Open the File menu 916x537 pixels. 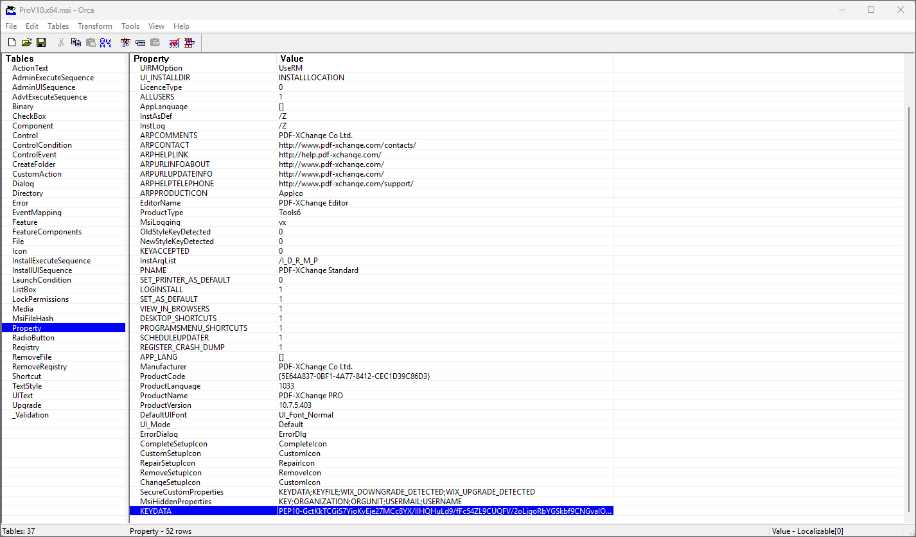[x=11, y=26]
